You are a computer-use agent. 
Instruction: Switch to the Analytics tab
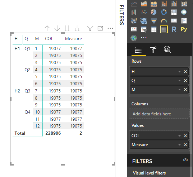(167, 49)
